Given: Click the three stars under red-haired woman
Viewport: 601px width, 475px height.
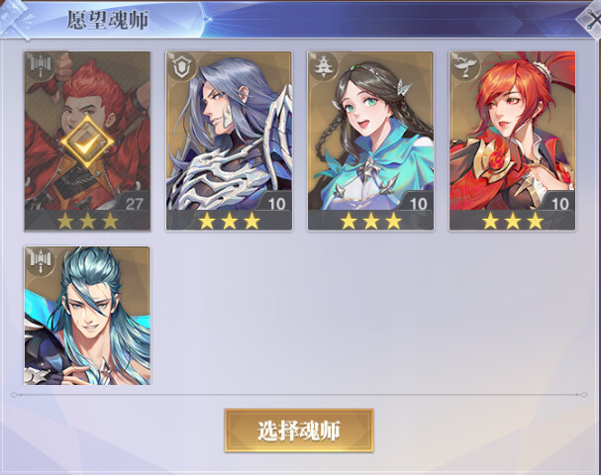Looking at the screenshot, I should click(513, 221).
